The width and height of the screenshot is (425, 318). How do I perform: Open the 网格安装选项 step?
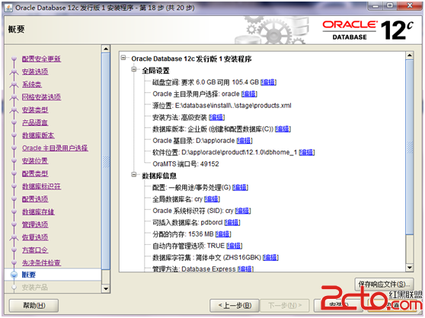tap(41, 97)
